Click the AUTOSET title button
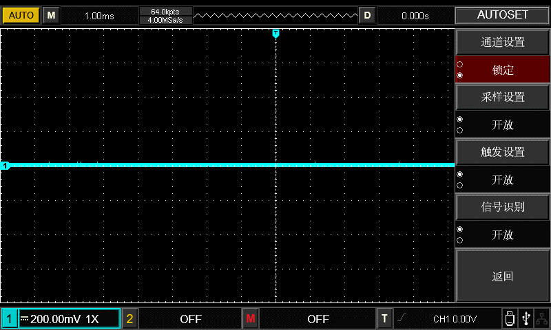 tap(503, 15)
